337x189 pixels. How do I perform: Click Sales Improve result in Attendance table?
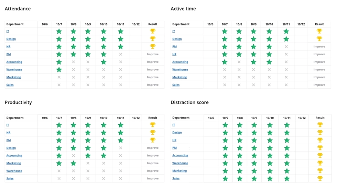153,85
